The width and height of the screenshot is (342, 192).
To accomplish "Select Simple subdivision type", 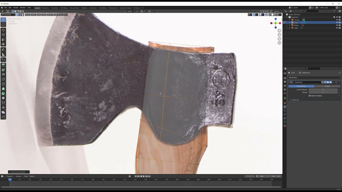I will pyautogui.click(x=327, y=86).
